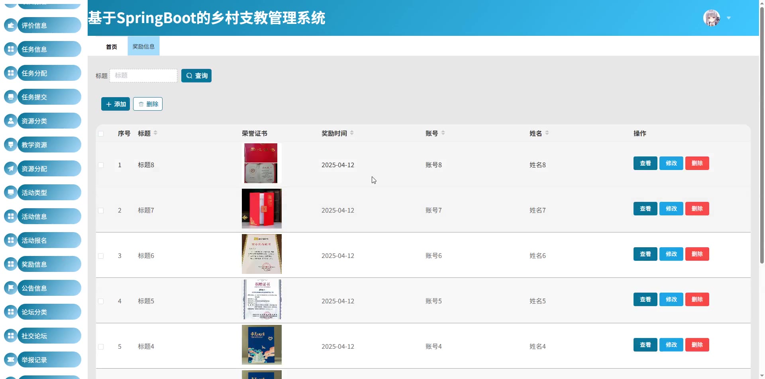
Task: Click the ticket icon beside 举报记录
Action: (x=11, y=360)
